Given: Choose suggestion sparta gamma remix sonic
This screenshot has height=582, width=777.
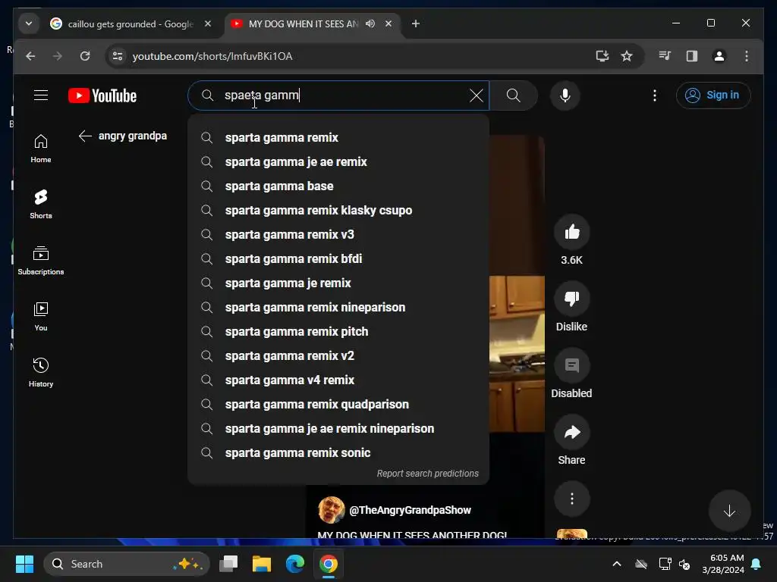Looking at the screenshot, I should pos(338,453).
